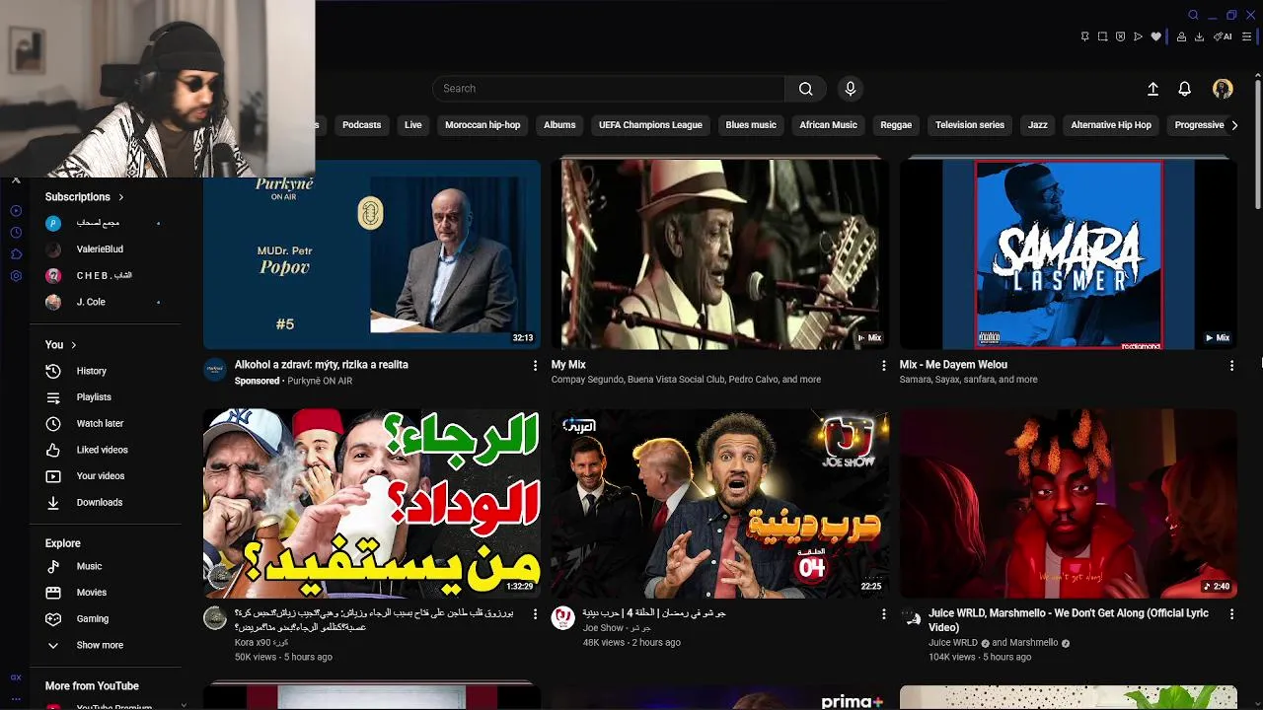1263x710 pixels.
Task: Open the browser profile icon
Action: click(x=1181, y=36)
